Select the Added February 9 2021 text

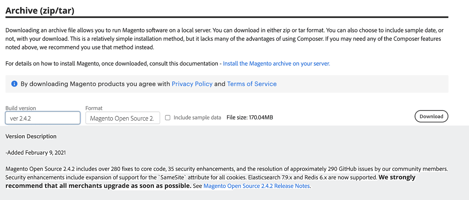tap(36, 152)
